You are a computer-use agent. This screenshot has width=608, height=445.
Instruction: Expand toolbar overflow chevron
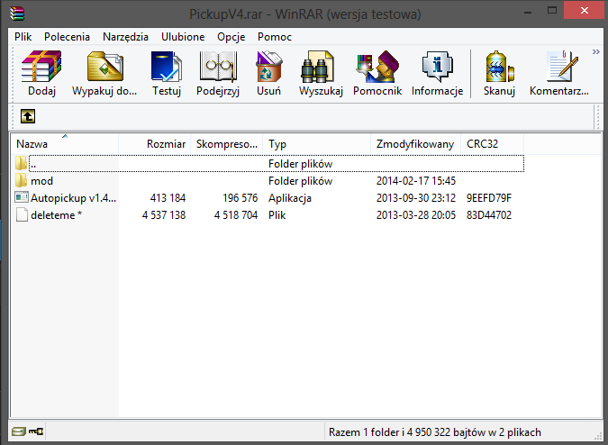click(x=596, y=51)
